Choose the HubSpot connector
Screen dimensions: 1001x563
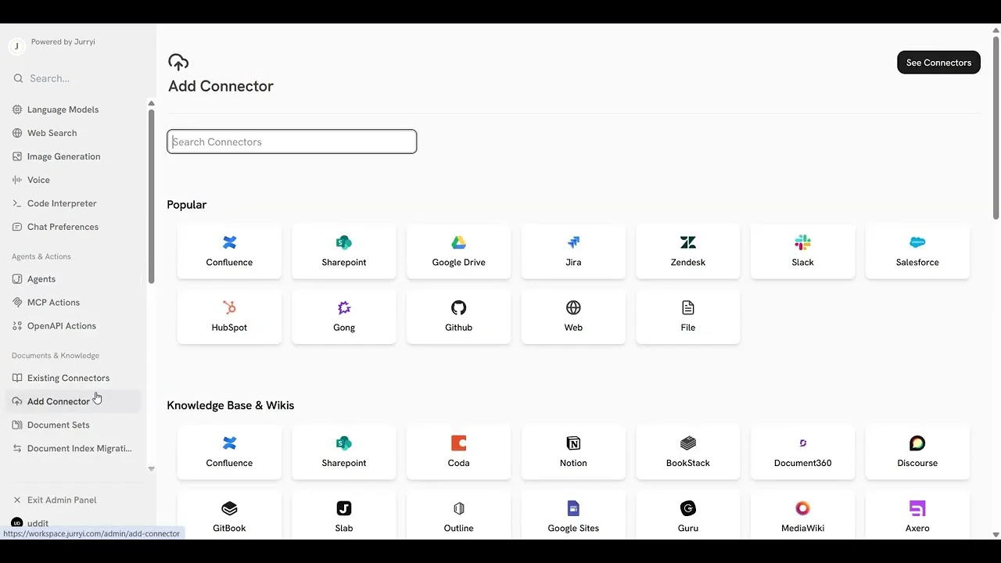(229, 317)
